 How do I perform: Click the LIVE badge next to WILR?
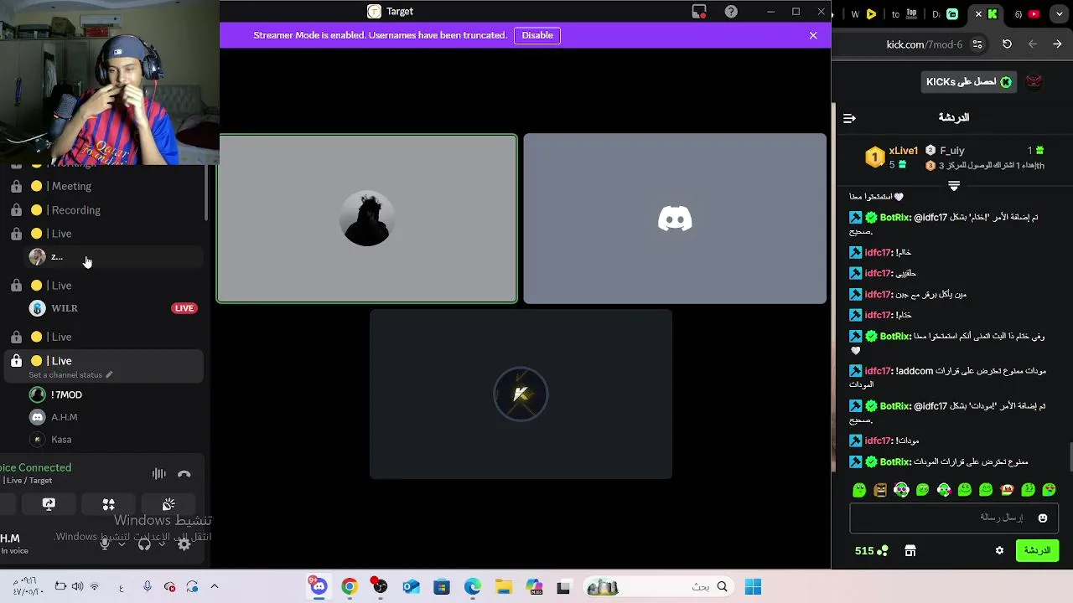point(184,308)
